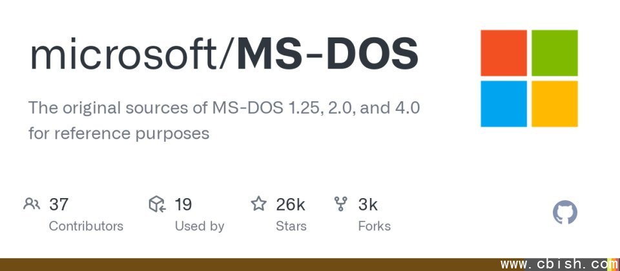This screenshot has width=620, height=271.
Task: Click the Contributors label
Action: (x=86, y=226)
